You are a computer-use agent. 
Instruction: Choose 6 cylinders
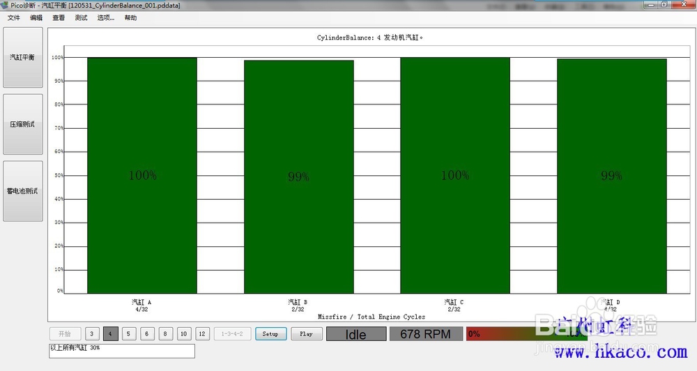click(x=146, y=333)
